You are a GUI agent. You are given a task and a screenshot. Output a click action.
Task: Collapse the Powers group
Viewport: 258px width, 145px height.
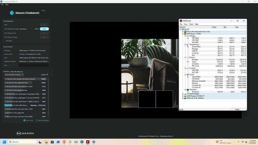point(185,57)
